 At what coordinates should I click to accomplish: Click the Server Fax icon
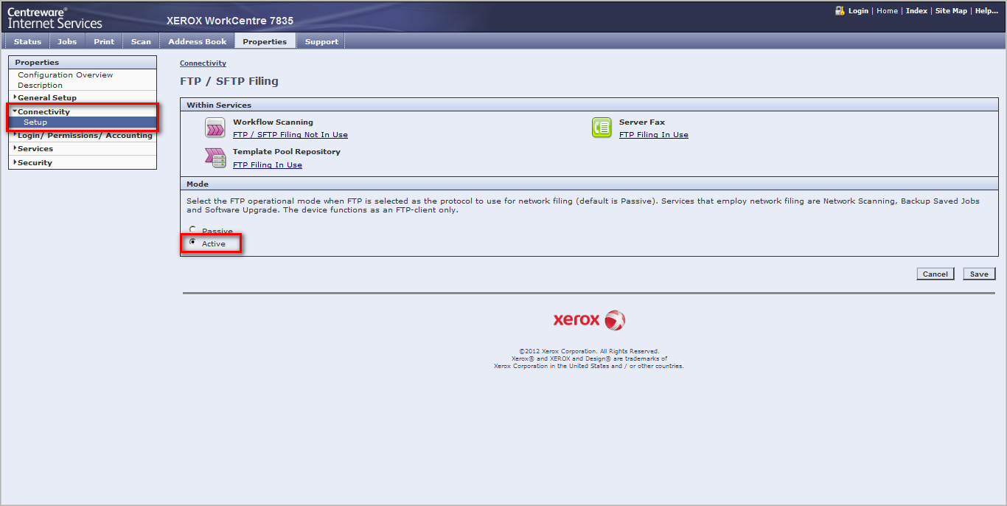click(x=602, y=128)
